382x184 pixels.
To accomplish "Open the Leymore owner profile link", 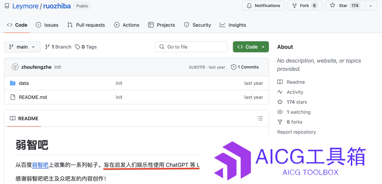I will click(x=25, y=6).
